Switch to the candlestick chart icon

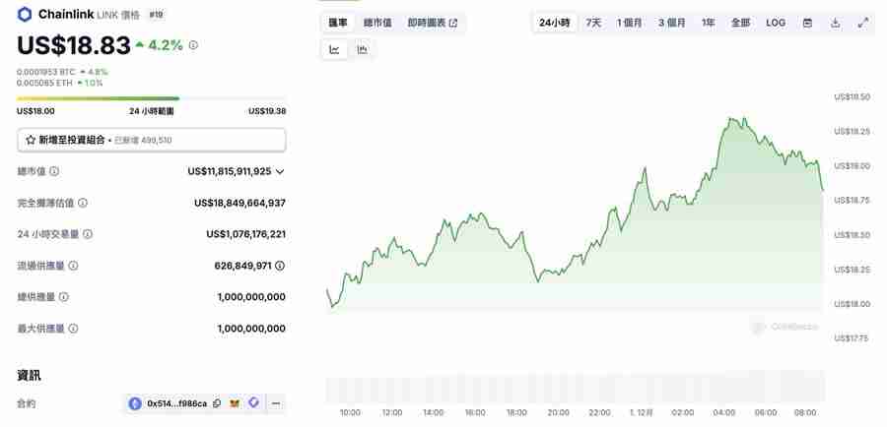[362, 49]
